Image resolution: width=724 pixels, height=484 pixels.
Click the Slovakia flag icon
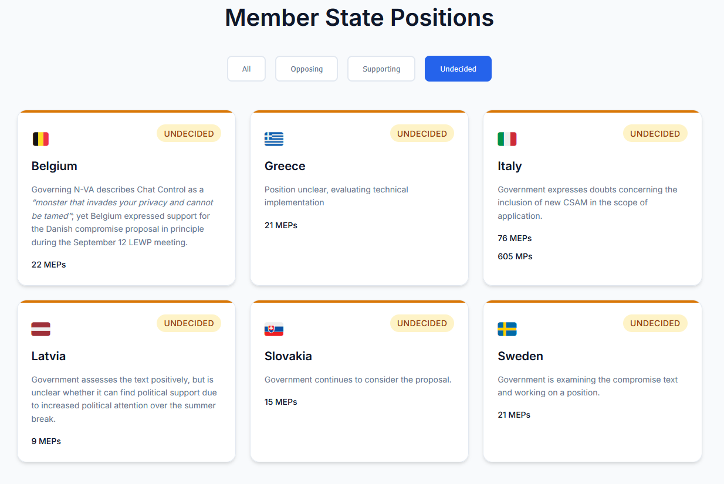tap(274, 329)
